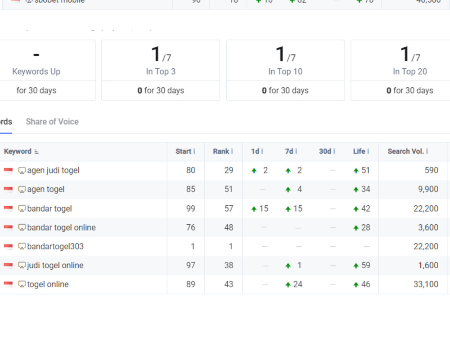Click Indonesia flag icon for judi togel online
The height and width of the screenshot is (337, 450).
[8, 266]
